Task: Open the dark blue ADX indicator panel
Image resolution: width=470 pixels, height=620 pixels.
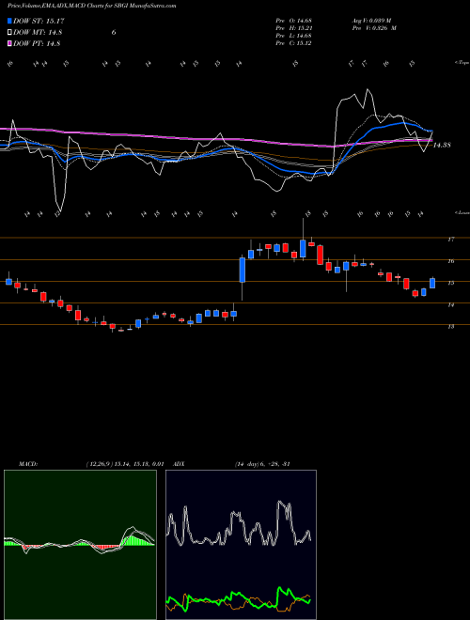Action: [241, 545]
